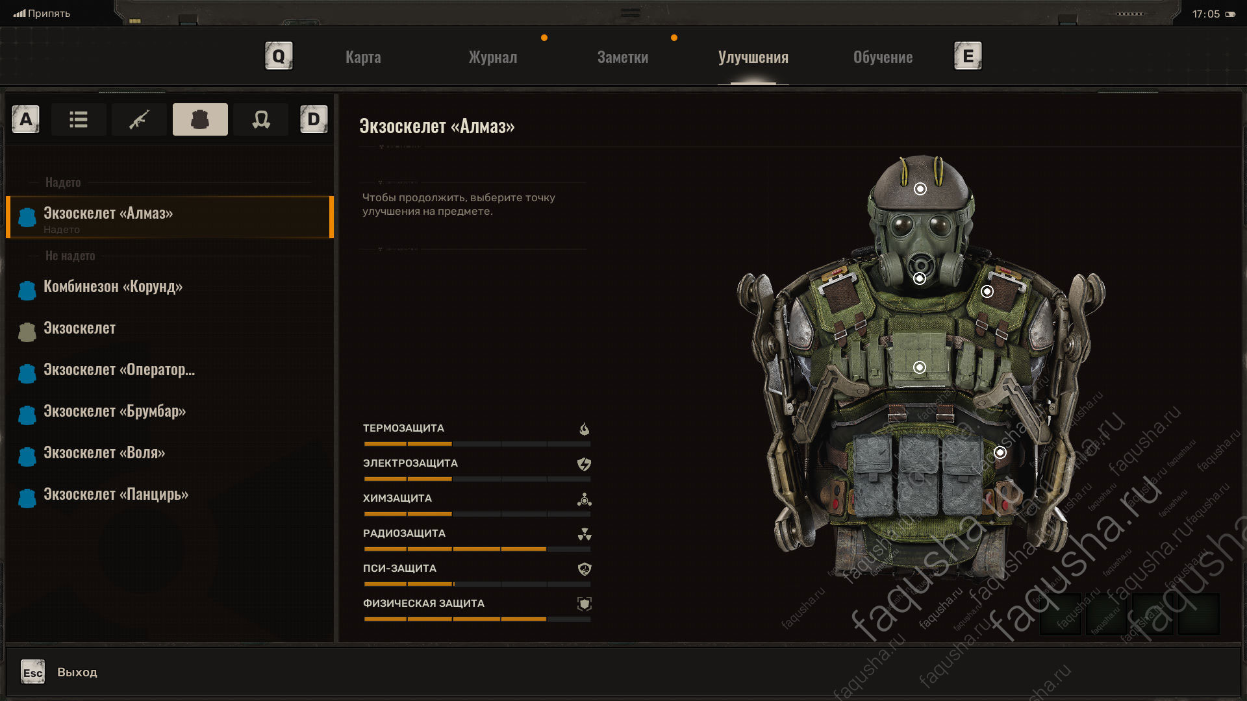Click the Химзащита biohazard icon
Viewport: 1247px width, 701px height.
[x=585, y=499]
